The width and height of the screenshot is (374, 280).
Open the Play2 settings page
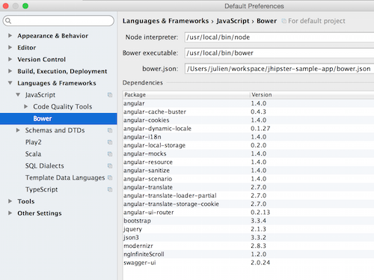[33, 142]
